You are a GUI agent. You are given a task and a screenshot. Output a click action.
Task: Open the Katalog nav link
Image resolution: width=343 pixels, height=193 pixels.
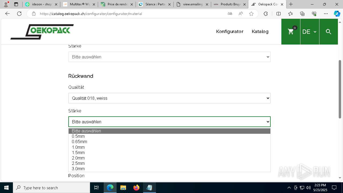point(260,31)
